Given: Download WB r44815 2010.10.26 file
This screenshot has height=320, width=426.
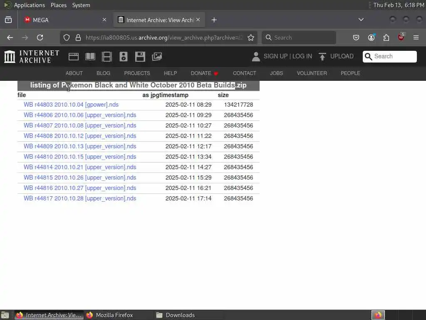Looking at the screenshot, I should (80, 177).
